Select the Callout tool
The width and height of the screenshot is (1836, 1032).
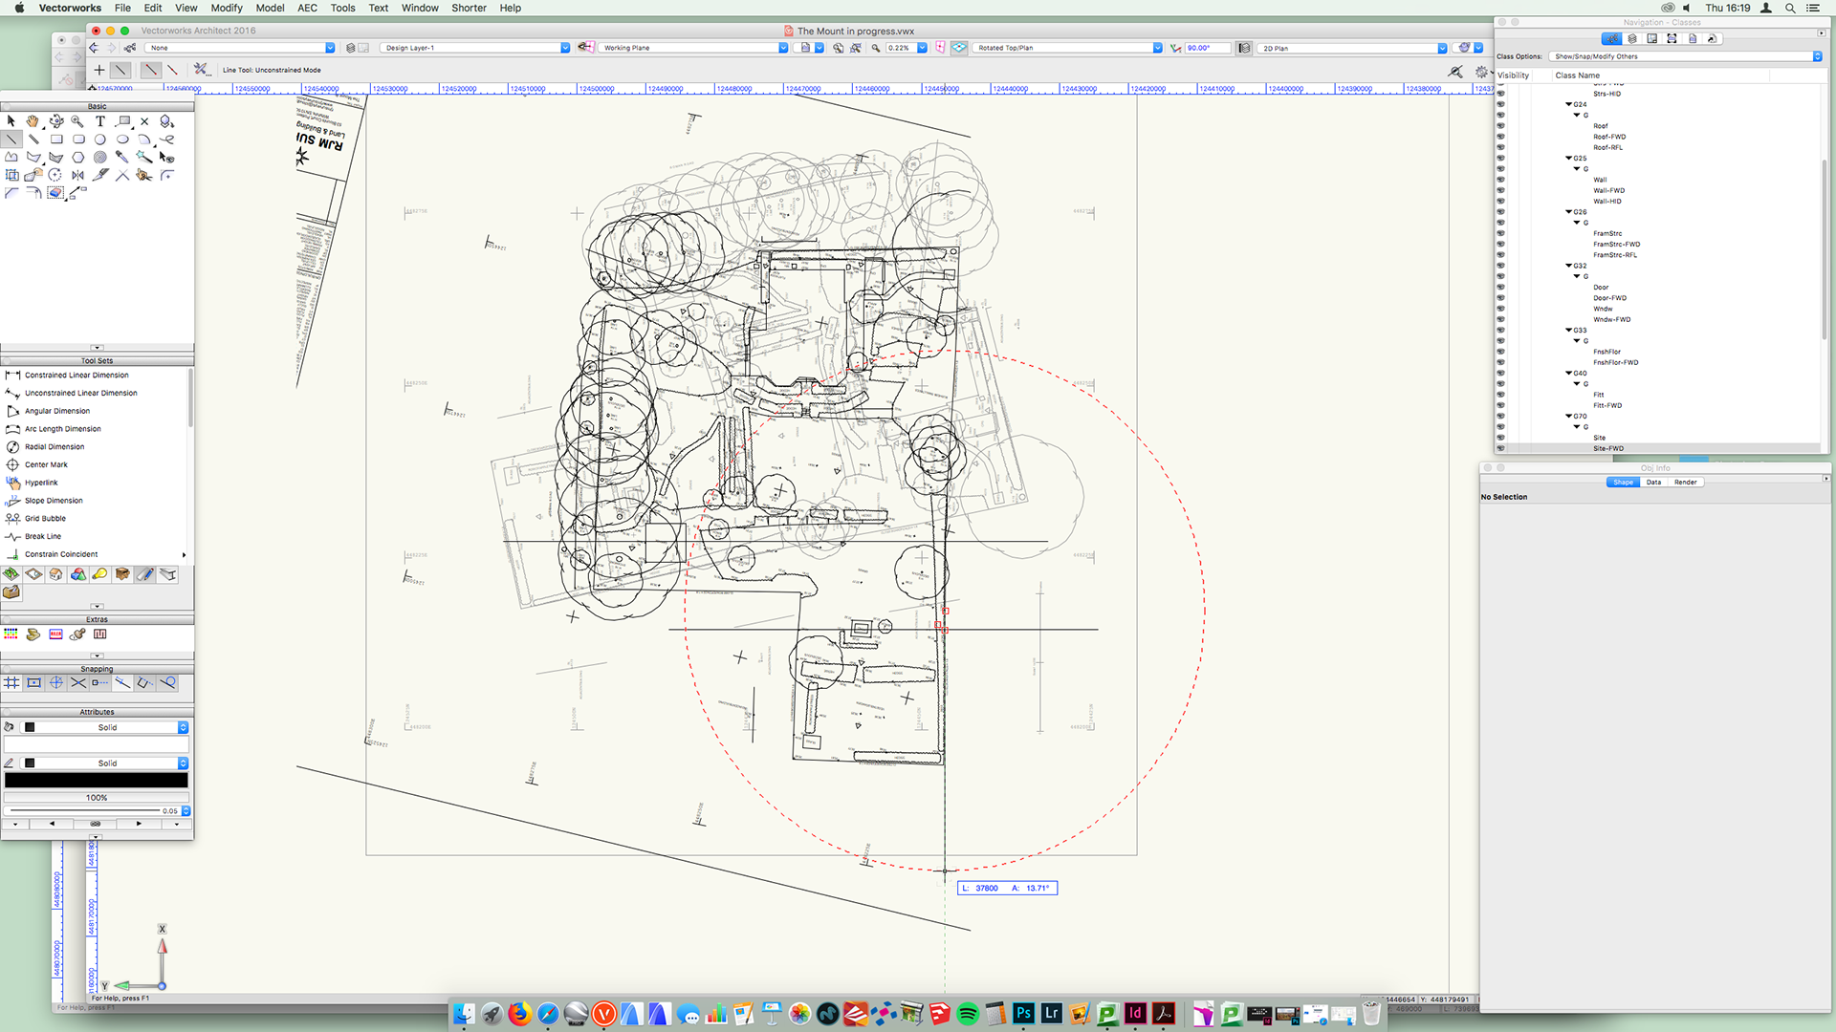coord(123,121)
